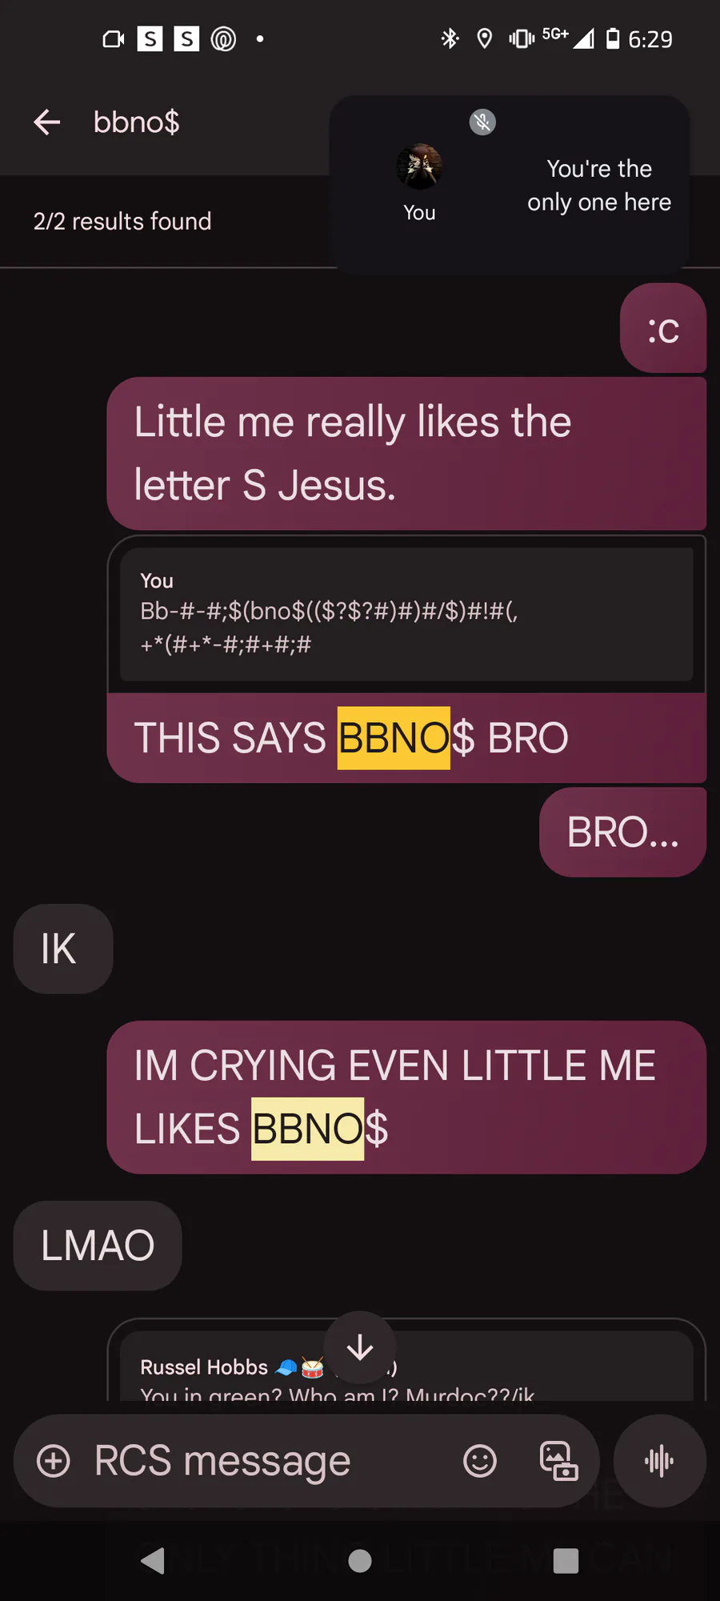The image size is (720, 1601).
Task: Tap the Android back navigation triangle
Action: pos(152,1560)
